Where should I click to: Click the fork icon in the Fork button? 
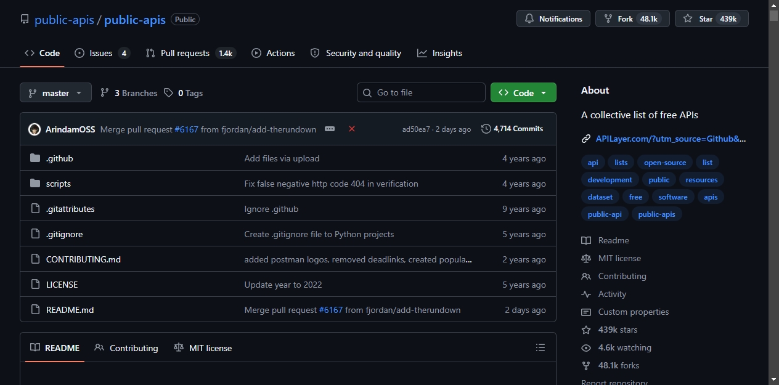point(608,19)
